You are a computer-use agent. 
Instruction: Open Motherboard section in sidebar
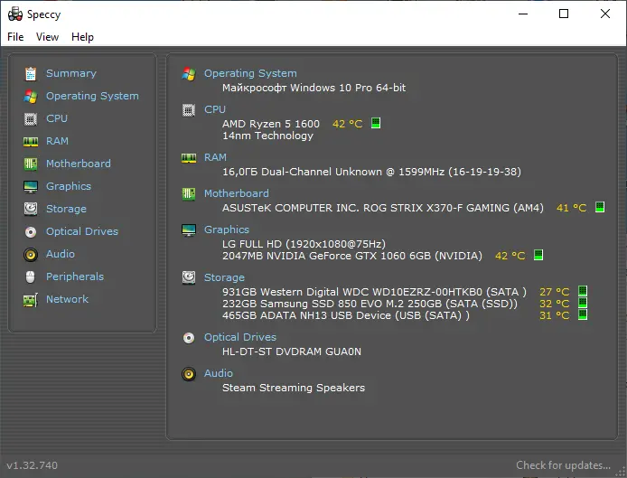pos(79,164)
